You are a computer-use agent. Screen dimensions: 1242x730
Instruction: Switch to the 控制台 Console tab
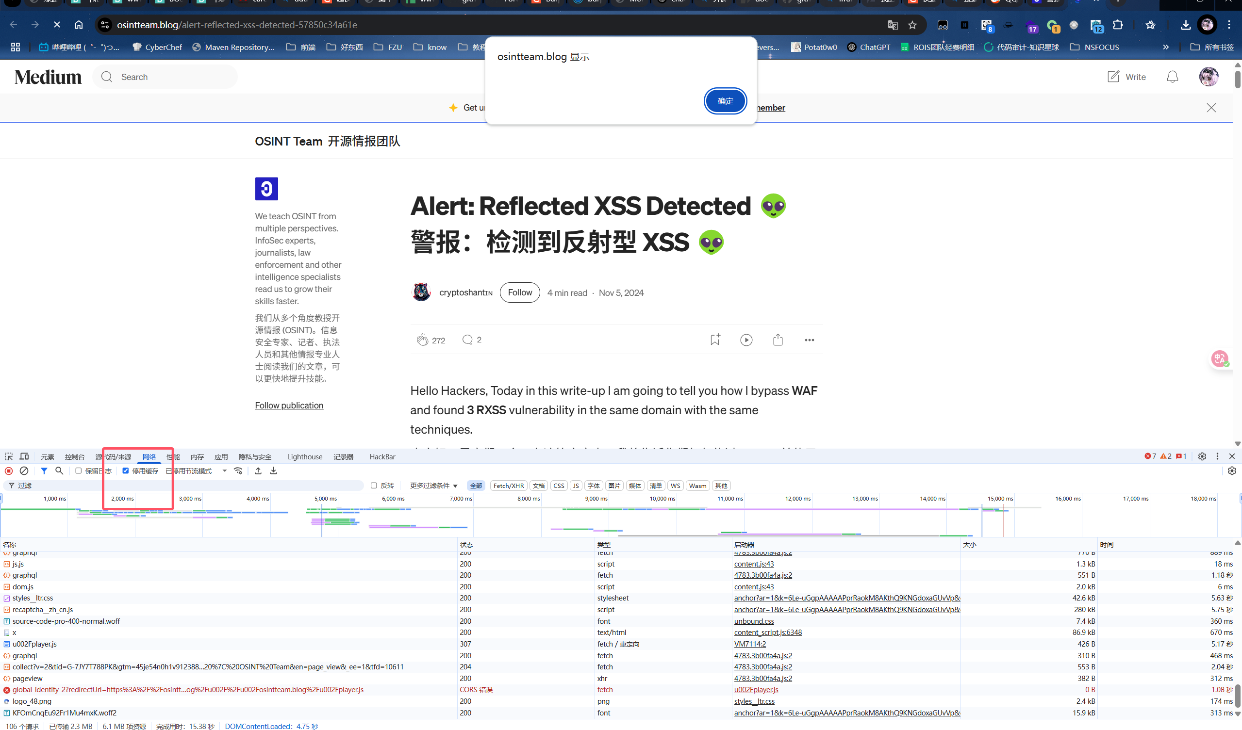[x=75, y=457]
